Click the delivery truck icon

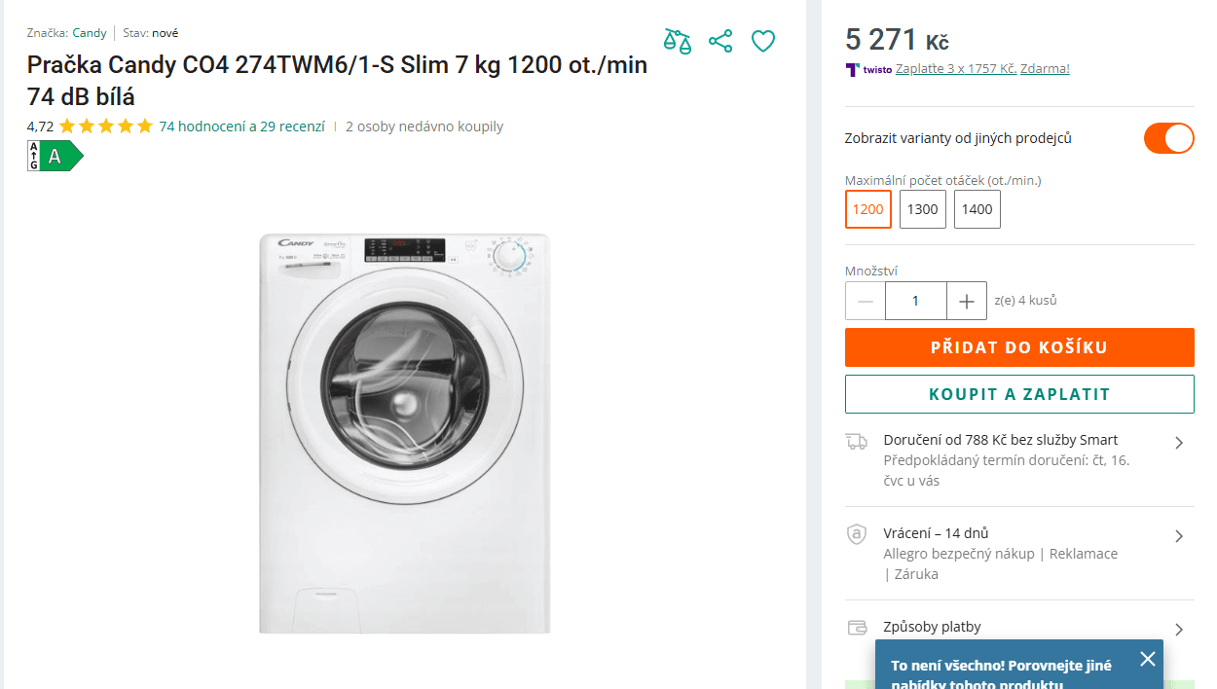[857, 442]
